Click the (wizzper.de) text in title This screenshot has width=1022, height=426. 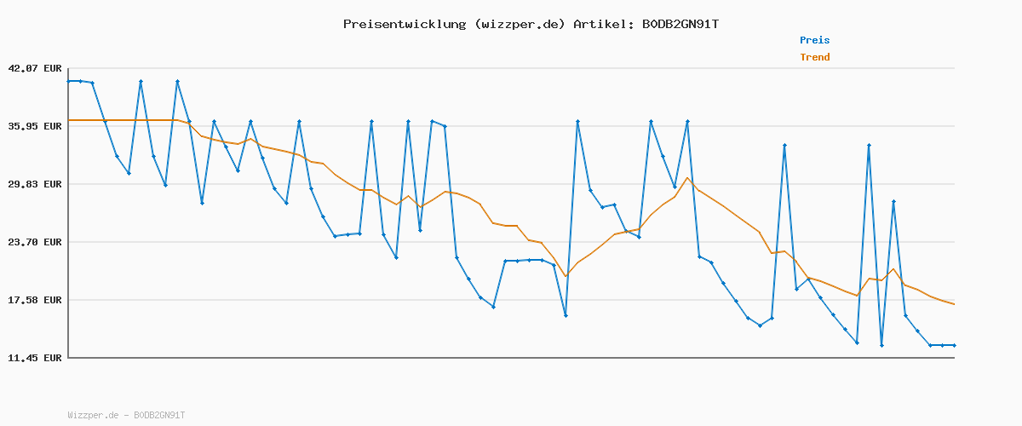point(516,24)
